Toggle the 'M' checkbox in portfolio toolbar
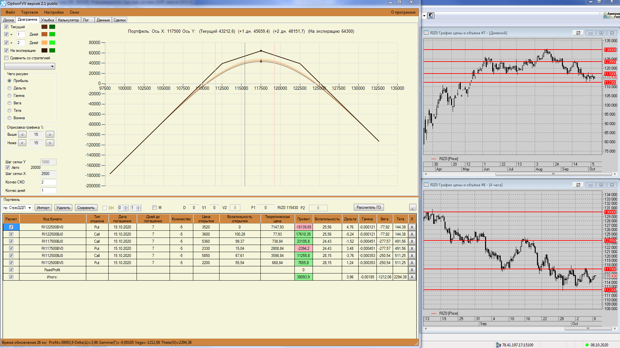Screen dimensions: 620x348 pyautogui.click(x=154, y=207)
